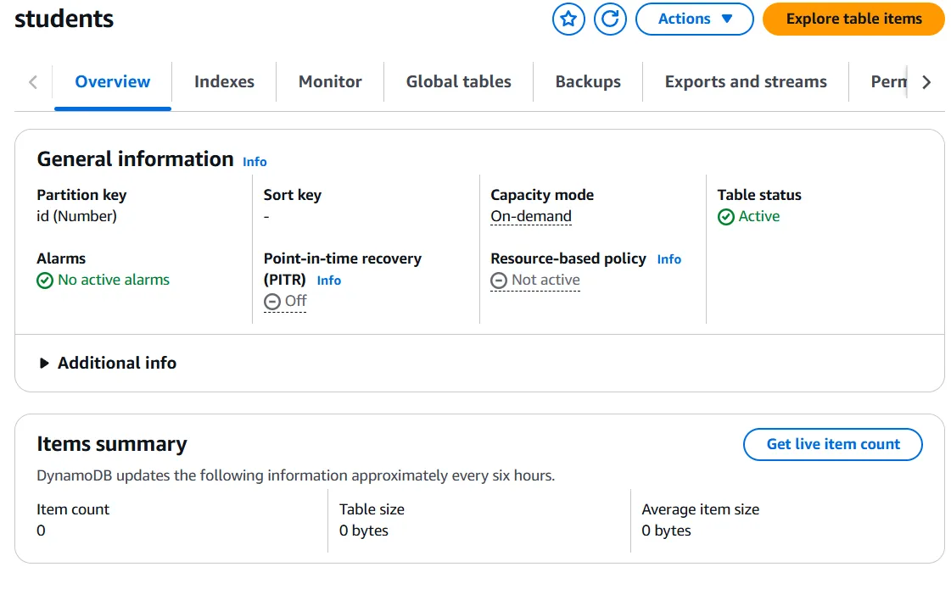The image size is (951, 589).
Task: Click Info link next to Resource-based policy
Action: (x=668, y=259)
